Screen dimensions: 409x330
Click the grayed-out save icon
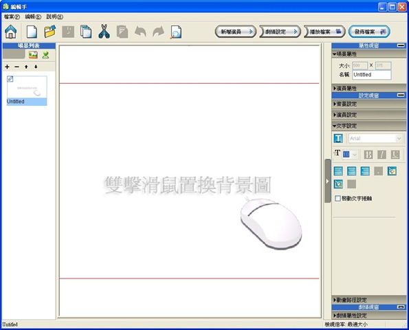(68, 32)
